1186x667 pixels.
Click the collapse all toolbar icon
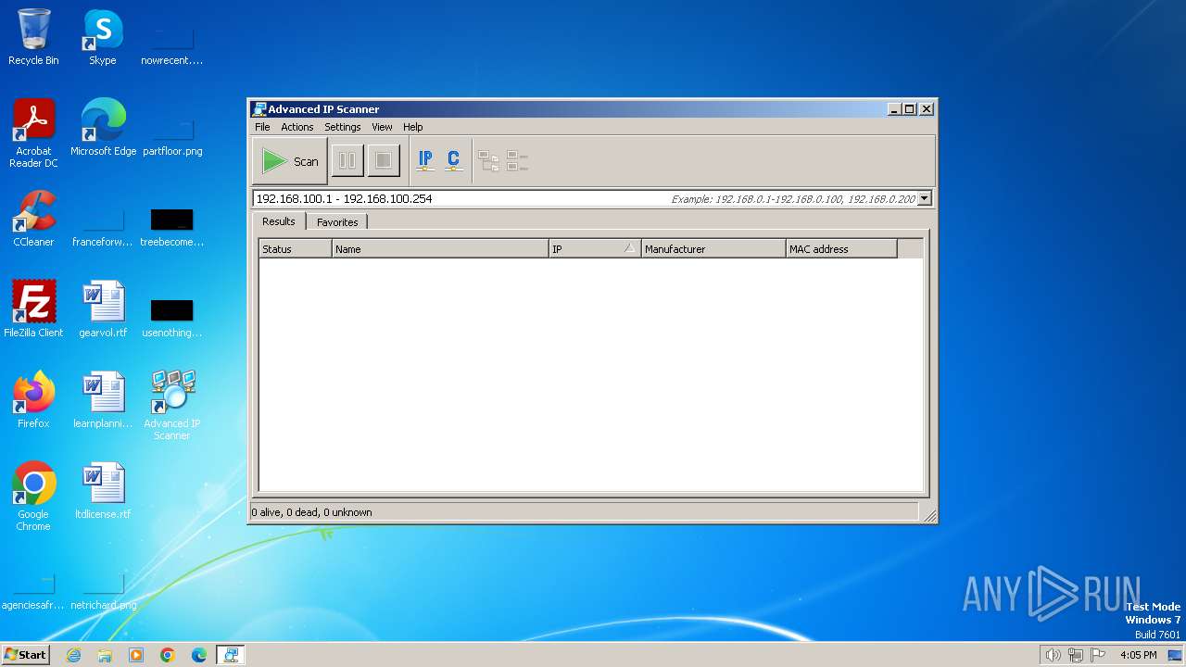point(517,161)
